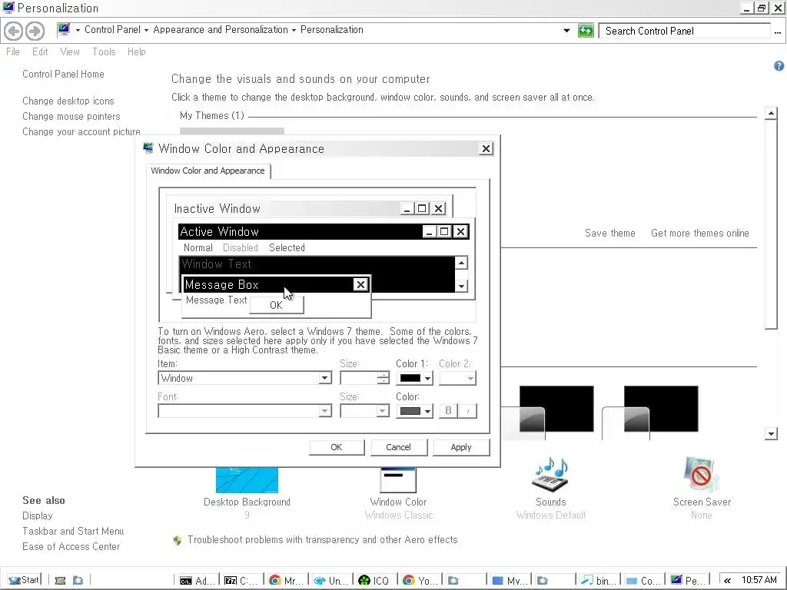Open the View menu
This screenshot has height=590, width=787.
pos(70,51)
